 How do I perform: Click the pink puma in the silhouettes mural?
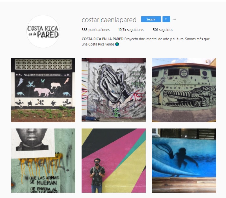point(43,92)
